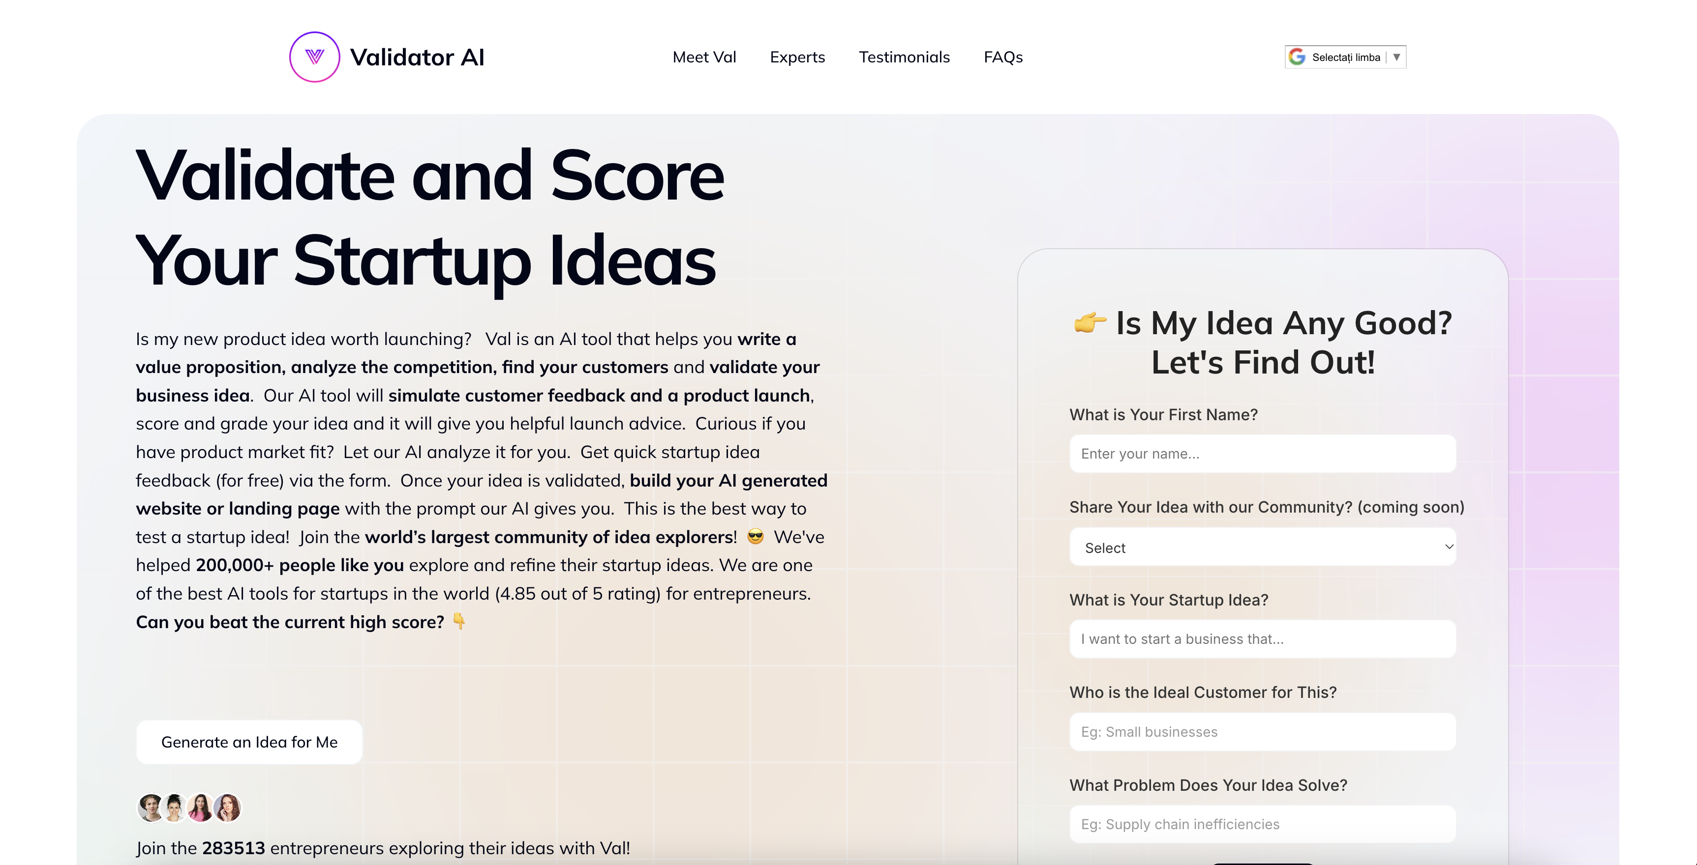Open the Experts page from the navigation
Image resolution: width=1697 pixels, height=865 pixels.
tap(797, 58)
